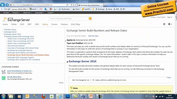
Task: Open What's New in Exchange 2010 SP1
Action: pos(21,41)
